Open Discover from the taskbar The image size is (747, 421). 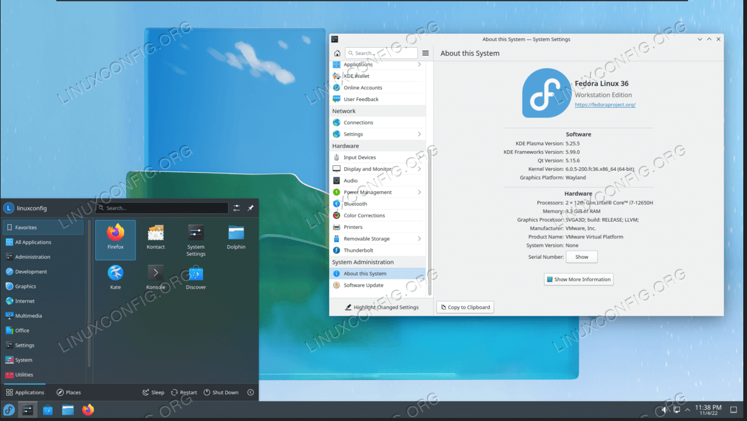click(x=48, y=410)
